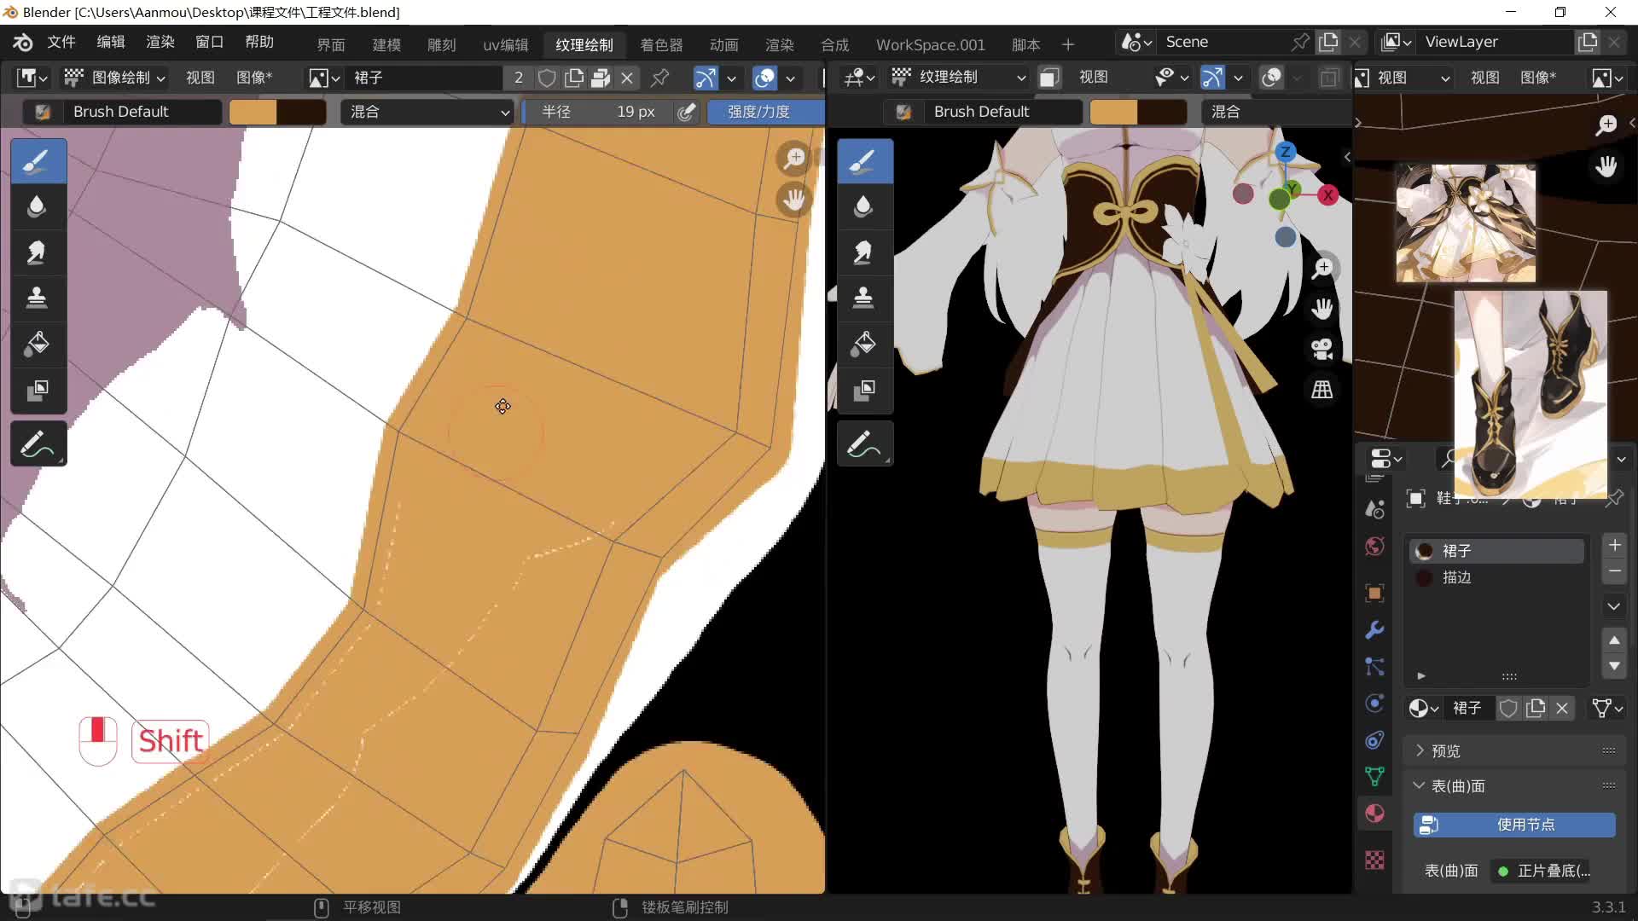Click the 强度/力度 field
Viewport: 1638px width, 921px height.
[765, 112]
